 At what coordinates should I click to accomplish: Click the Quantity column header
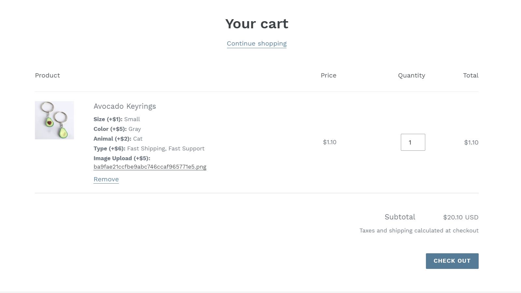pos(412,75)
